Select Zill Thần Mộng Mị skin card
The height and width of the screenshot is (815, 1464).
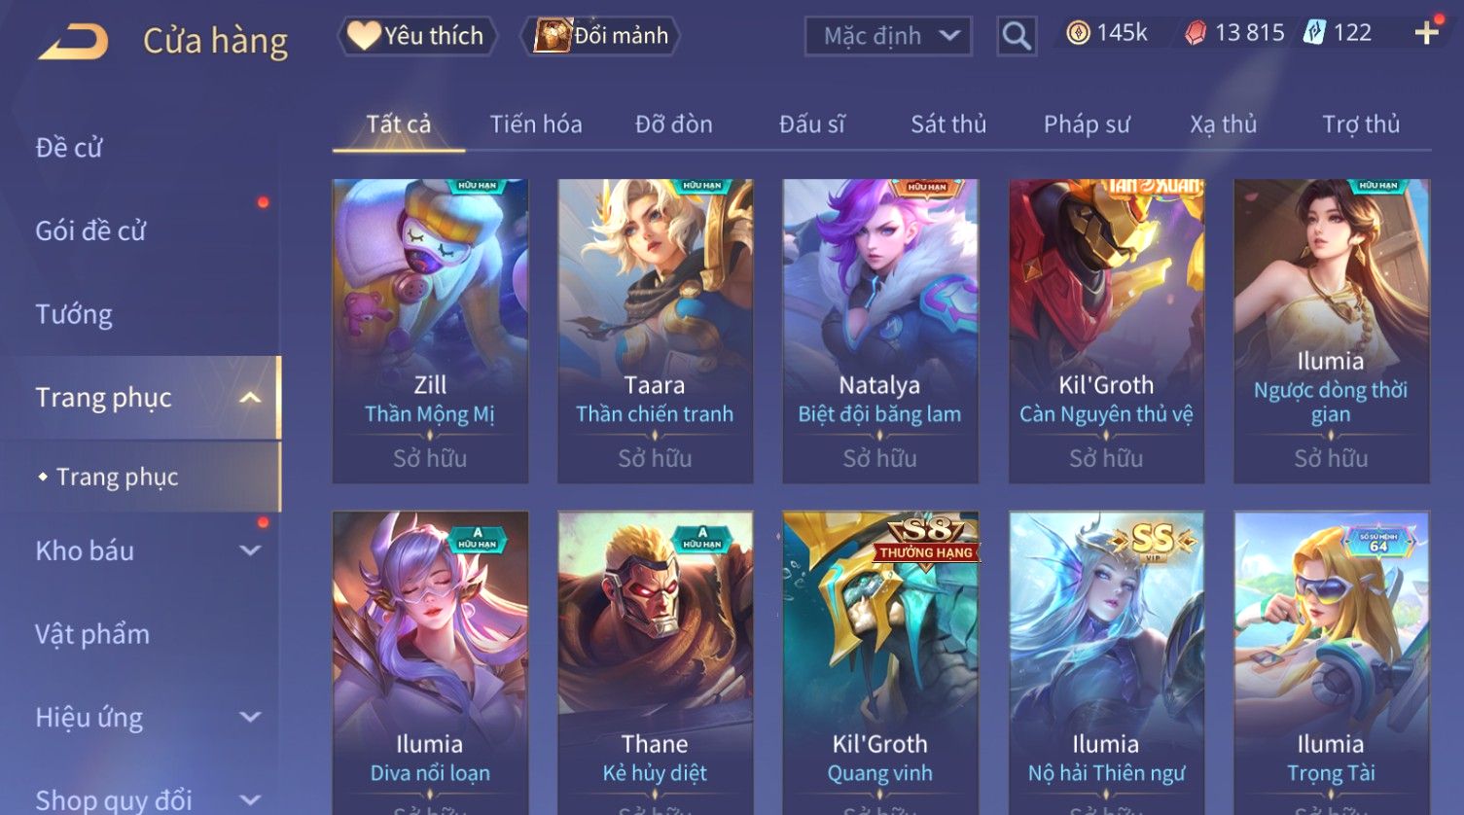click(x=430, y=331)
